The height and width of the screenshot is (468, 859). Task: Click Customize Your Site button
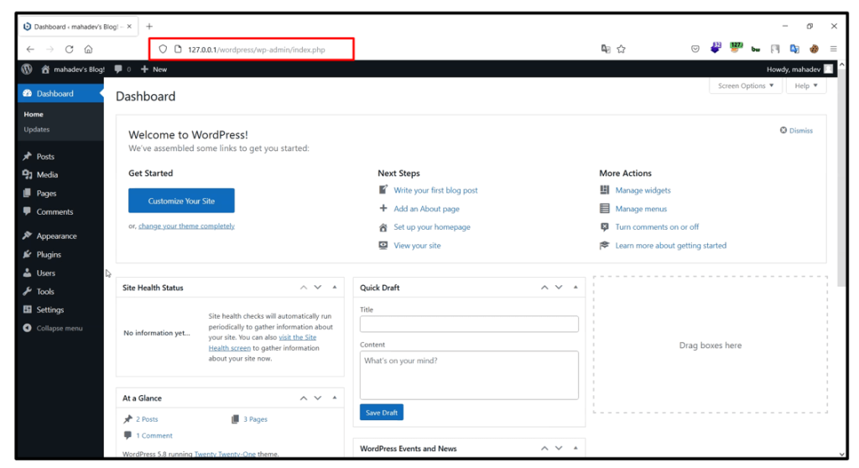181,200
